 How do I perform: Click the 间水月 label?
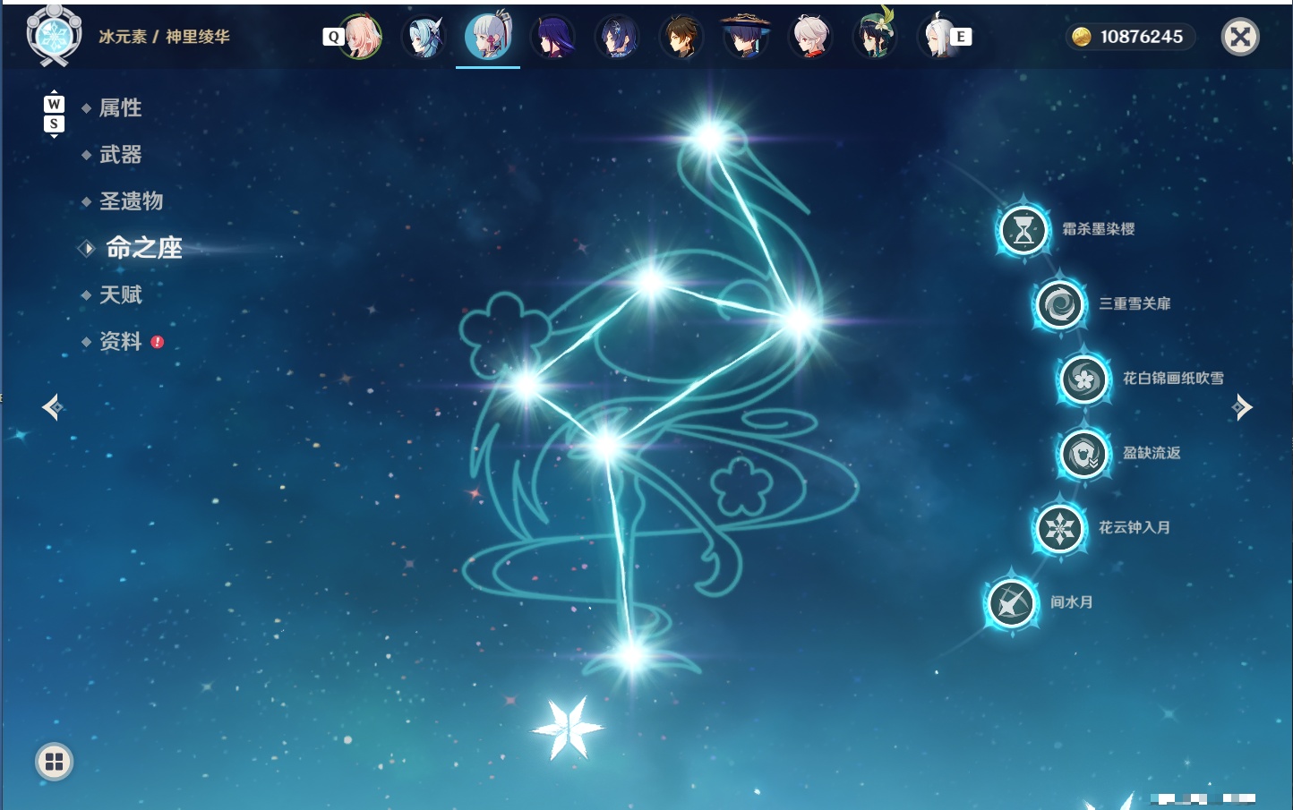pyautogui.click(x=1072, y=602)
